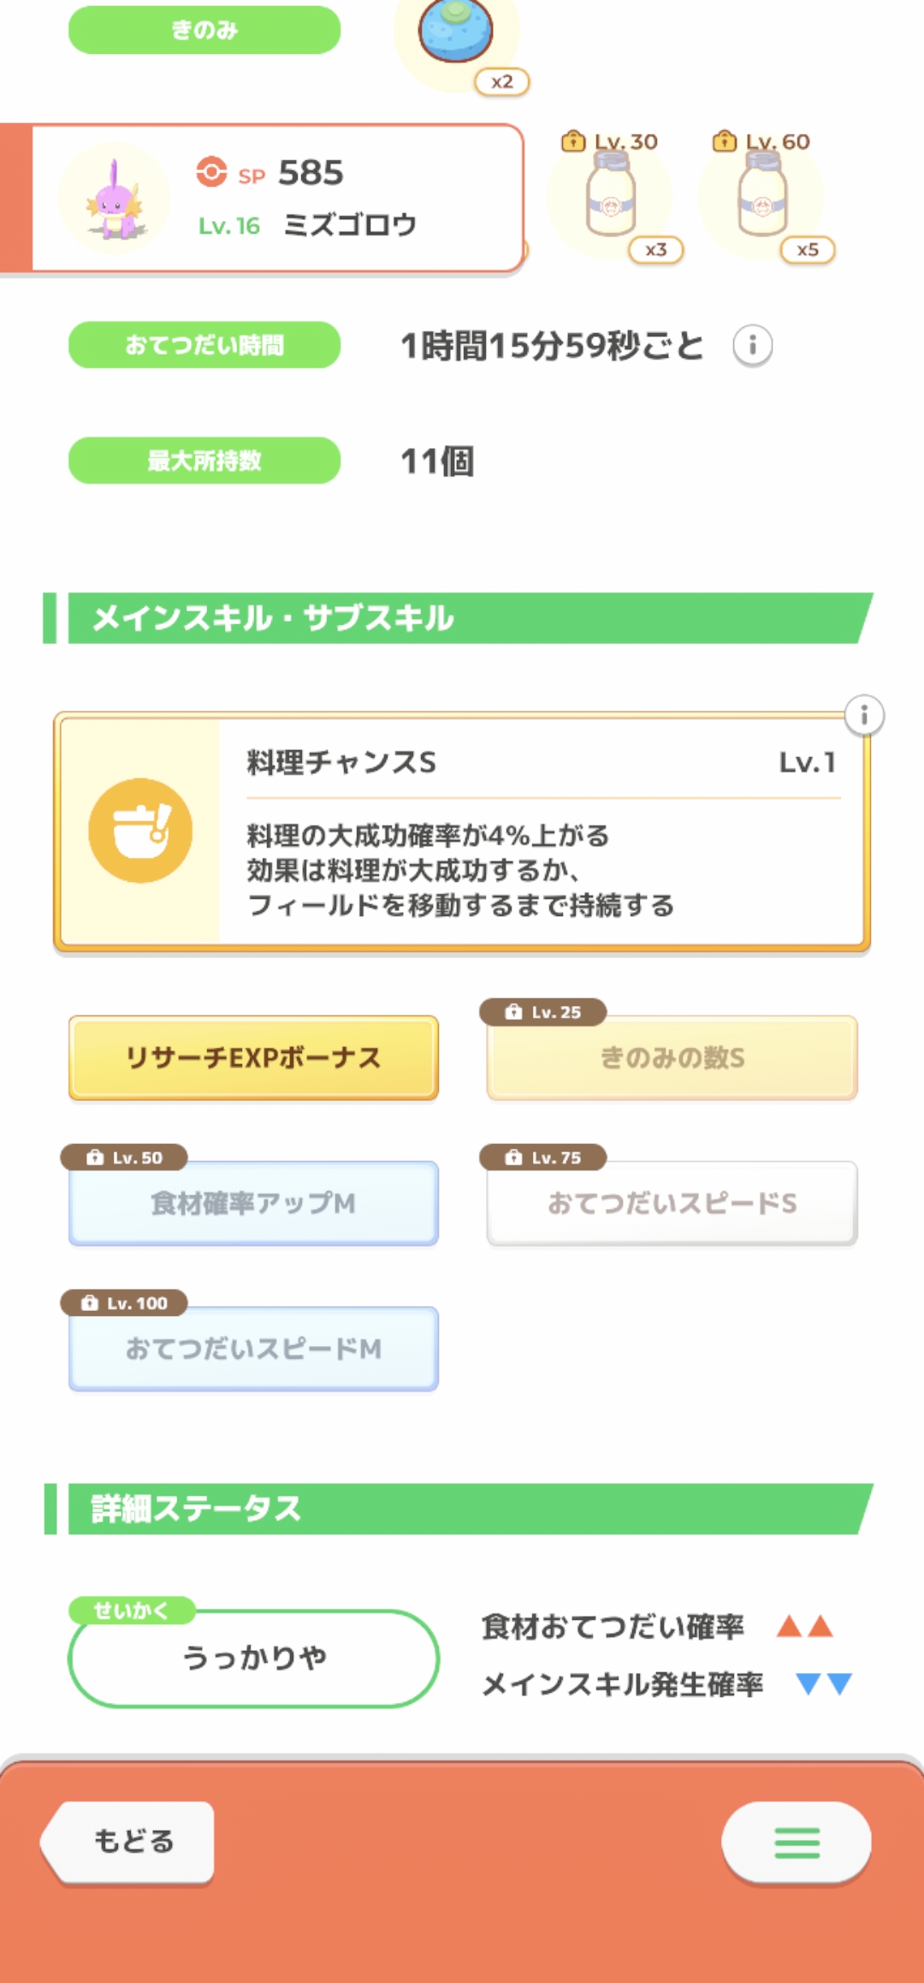Tap the うっかりや nature box

click(253, 1658)
